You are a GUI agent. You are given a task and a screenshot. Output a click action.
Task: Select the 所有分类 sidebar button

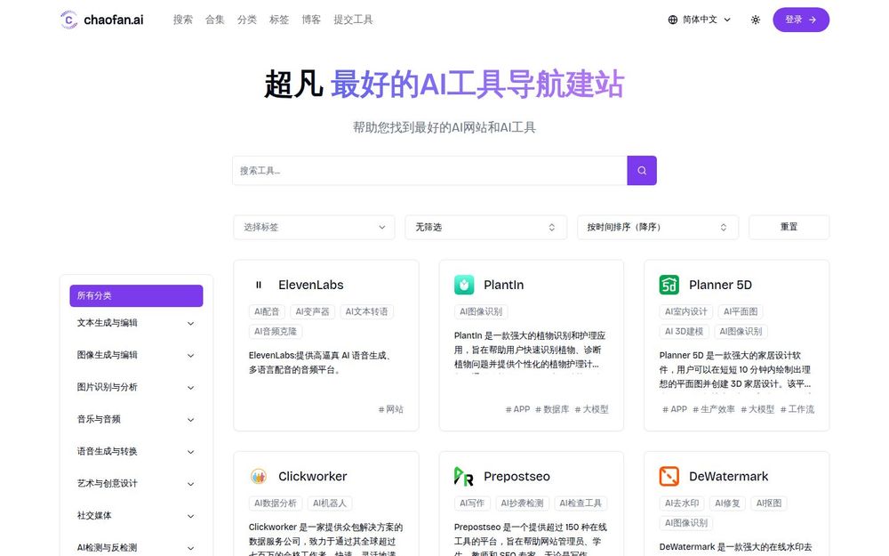[x=136, y=295]
